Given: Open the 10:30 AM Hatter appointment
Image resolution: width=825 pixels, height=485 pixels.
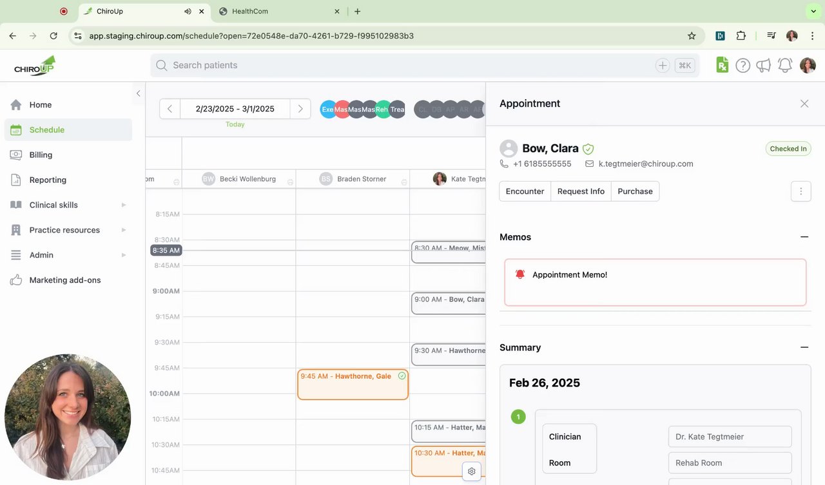Looking at the screenshot, I should [449, 461].
